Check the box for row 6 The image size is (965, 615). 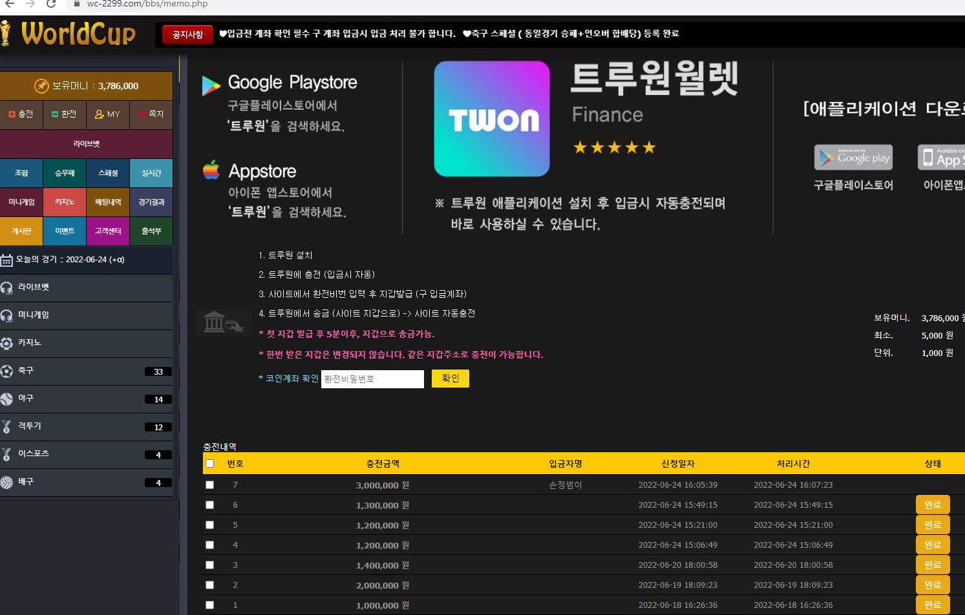tap(209, 505)
